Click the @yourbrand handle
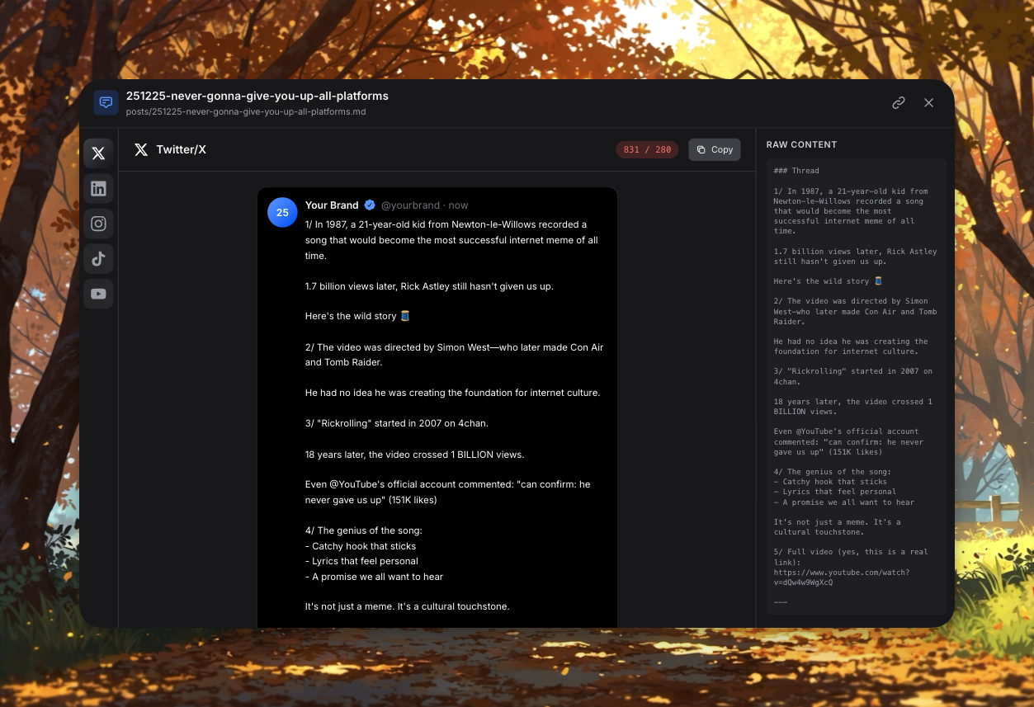The image size is (1034, 707). [411, 205]
